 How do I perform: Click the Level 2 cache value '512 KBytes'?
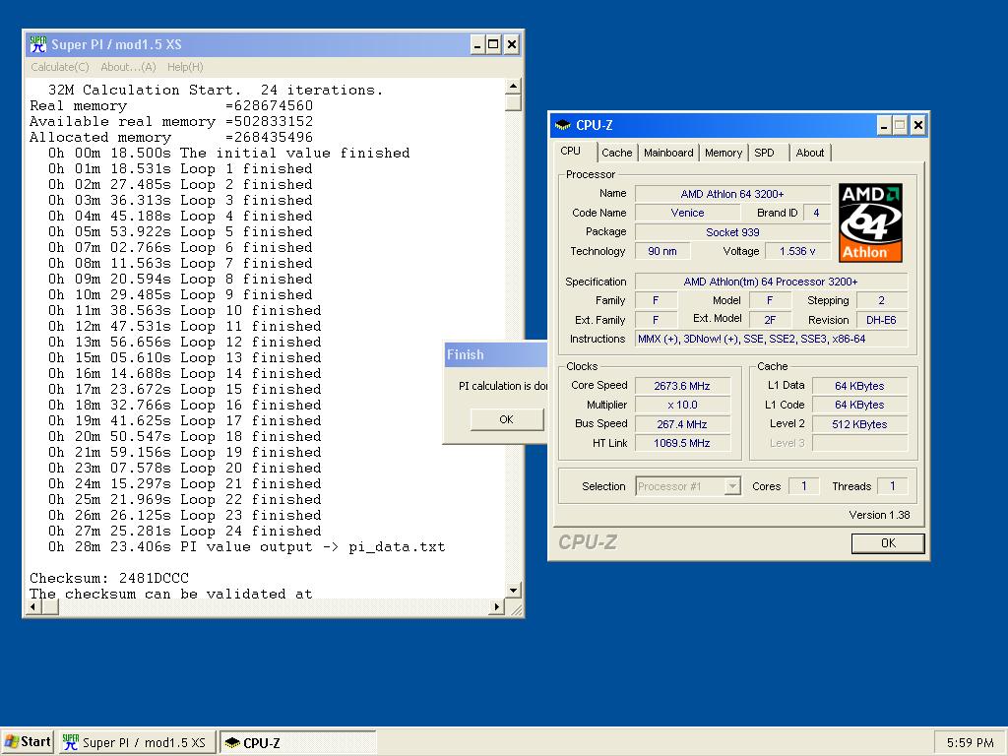(x=859, y=424)
